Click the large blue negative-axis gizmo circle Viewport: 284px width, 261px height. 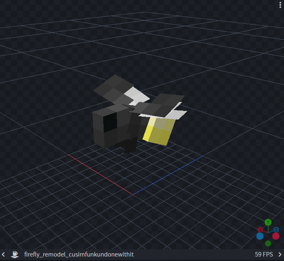[260, 236]
